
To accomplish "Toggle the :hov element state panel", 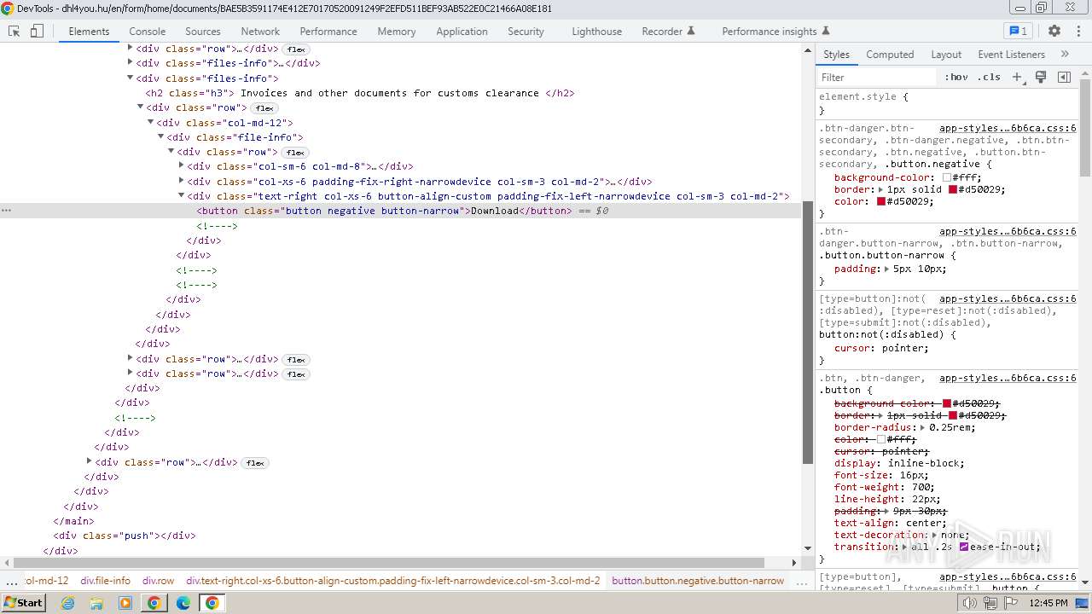I will click(x=956, y=77).
